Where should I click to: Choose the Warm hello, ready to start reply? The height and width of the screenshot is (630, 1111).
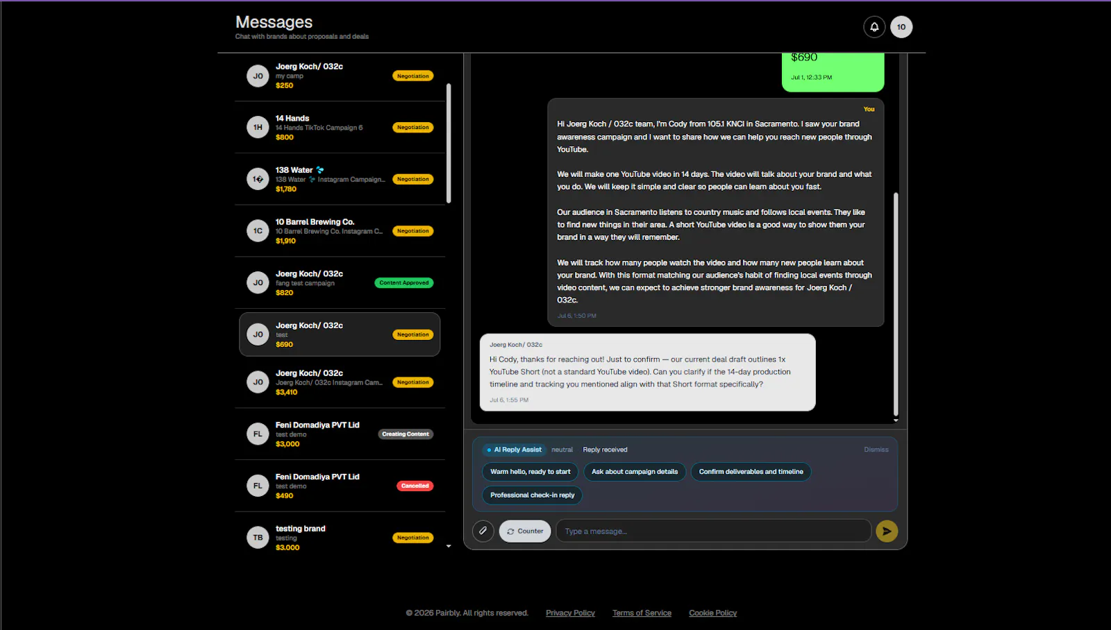530,472
